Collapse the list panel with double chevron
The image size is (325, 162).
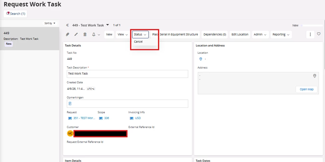click(x=67, y=25)
